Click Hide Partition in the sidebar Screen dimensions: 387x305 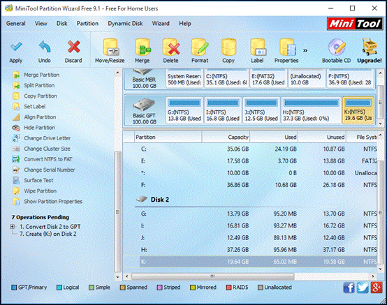pos(40,128)
